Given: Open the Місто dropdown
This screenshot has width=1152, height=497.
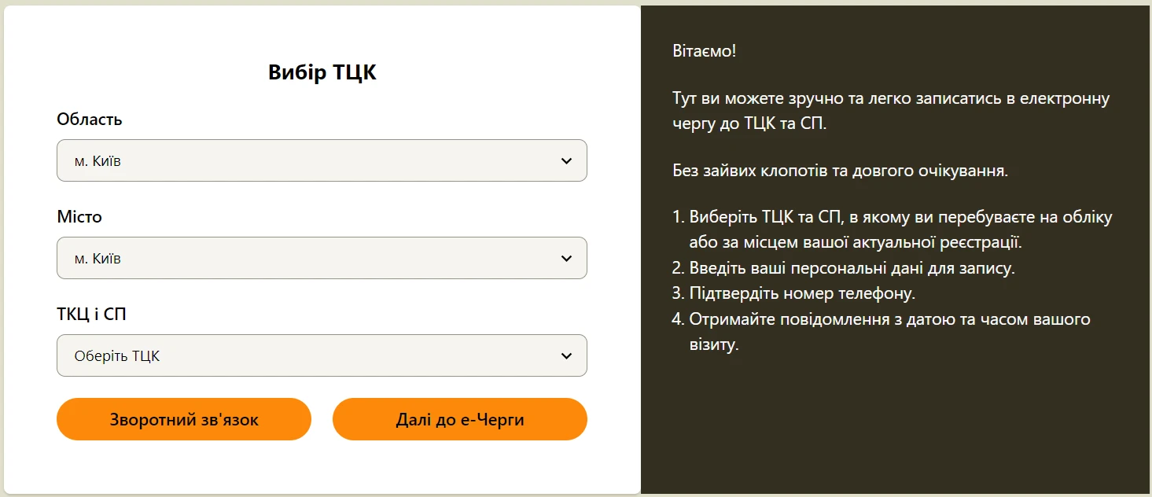Looking at the screenshot, I should (322, 258).
